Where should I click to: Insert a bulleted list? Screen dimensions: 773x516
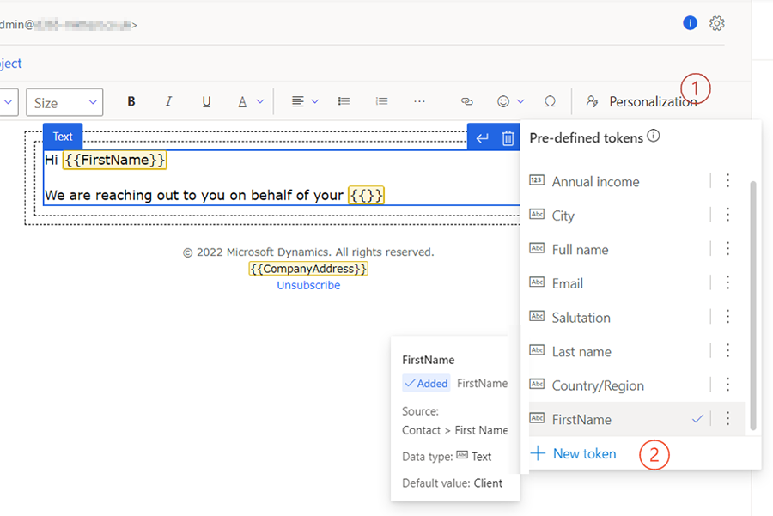click(x=344, y=101)
